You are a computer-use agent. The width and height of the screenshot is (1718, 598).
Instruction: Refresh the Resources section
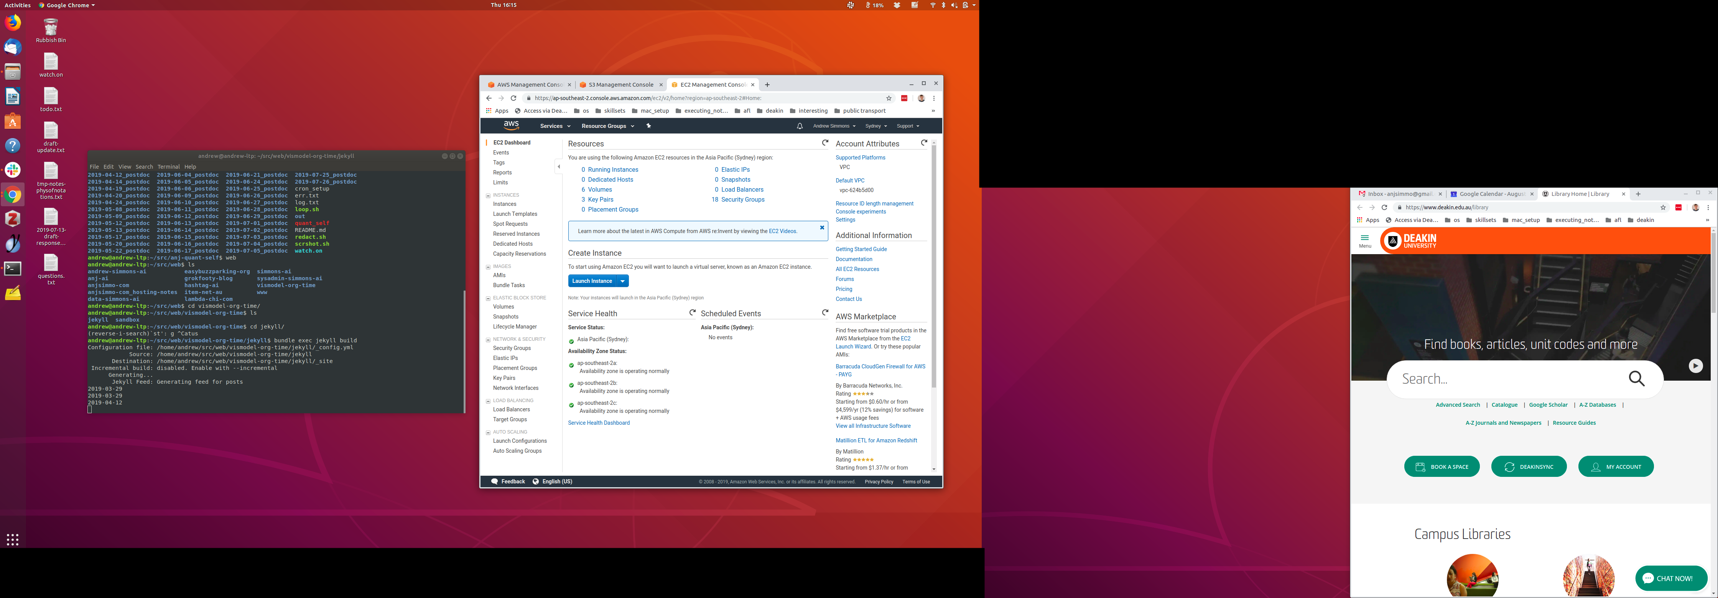[825, 143]
